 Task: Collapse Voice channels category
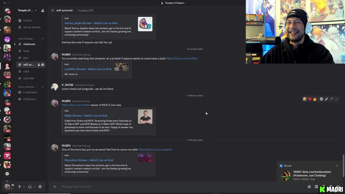pos(27,87)
